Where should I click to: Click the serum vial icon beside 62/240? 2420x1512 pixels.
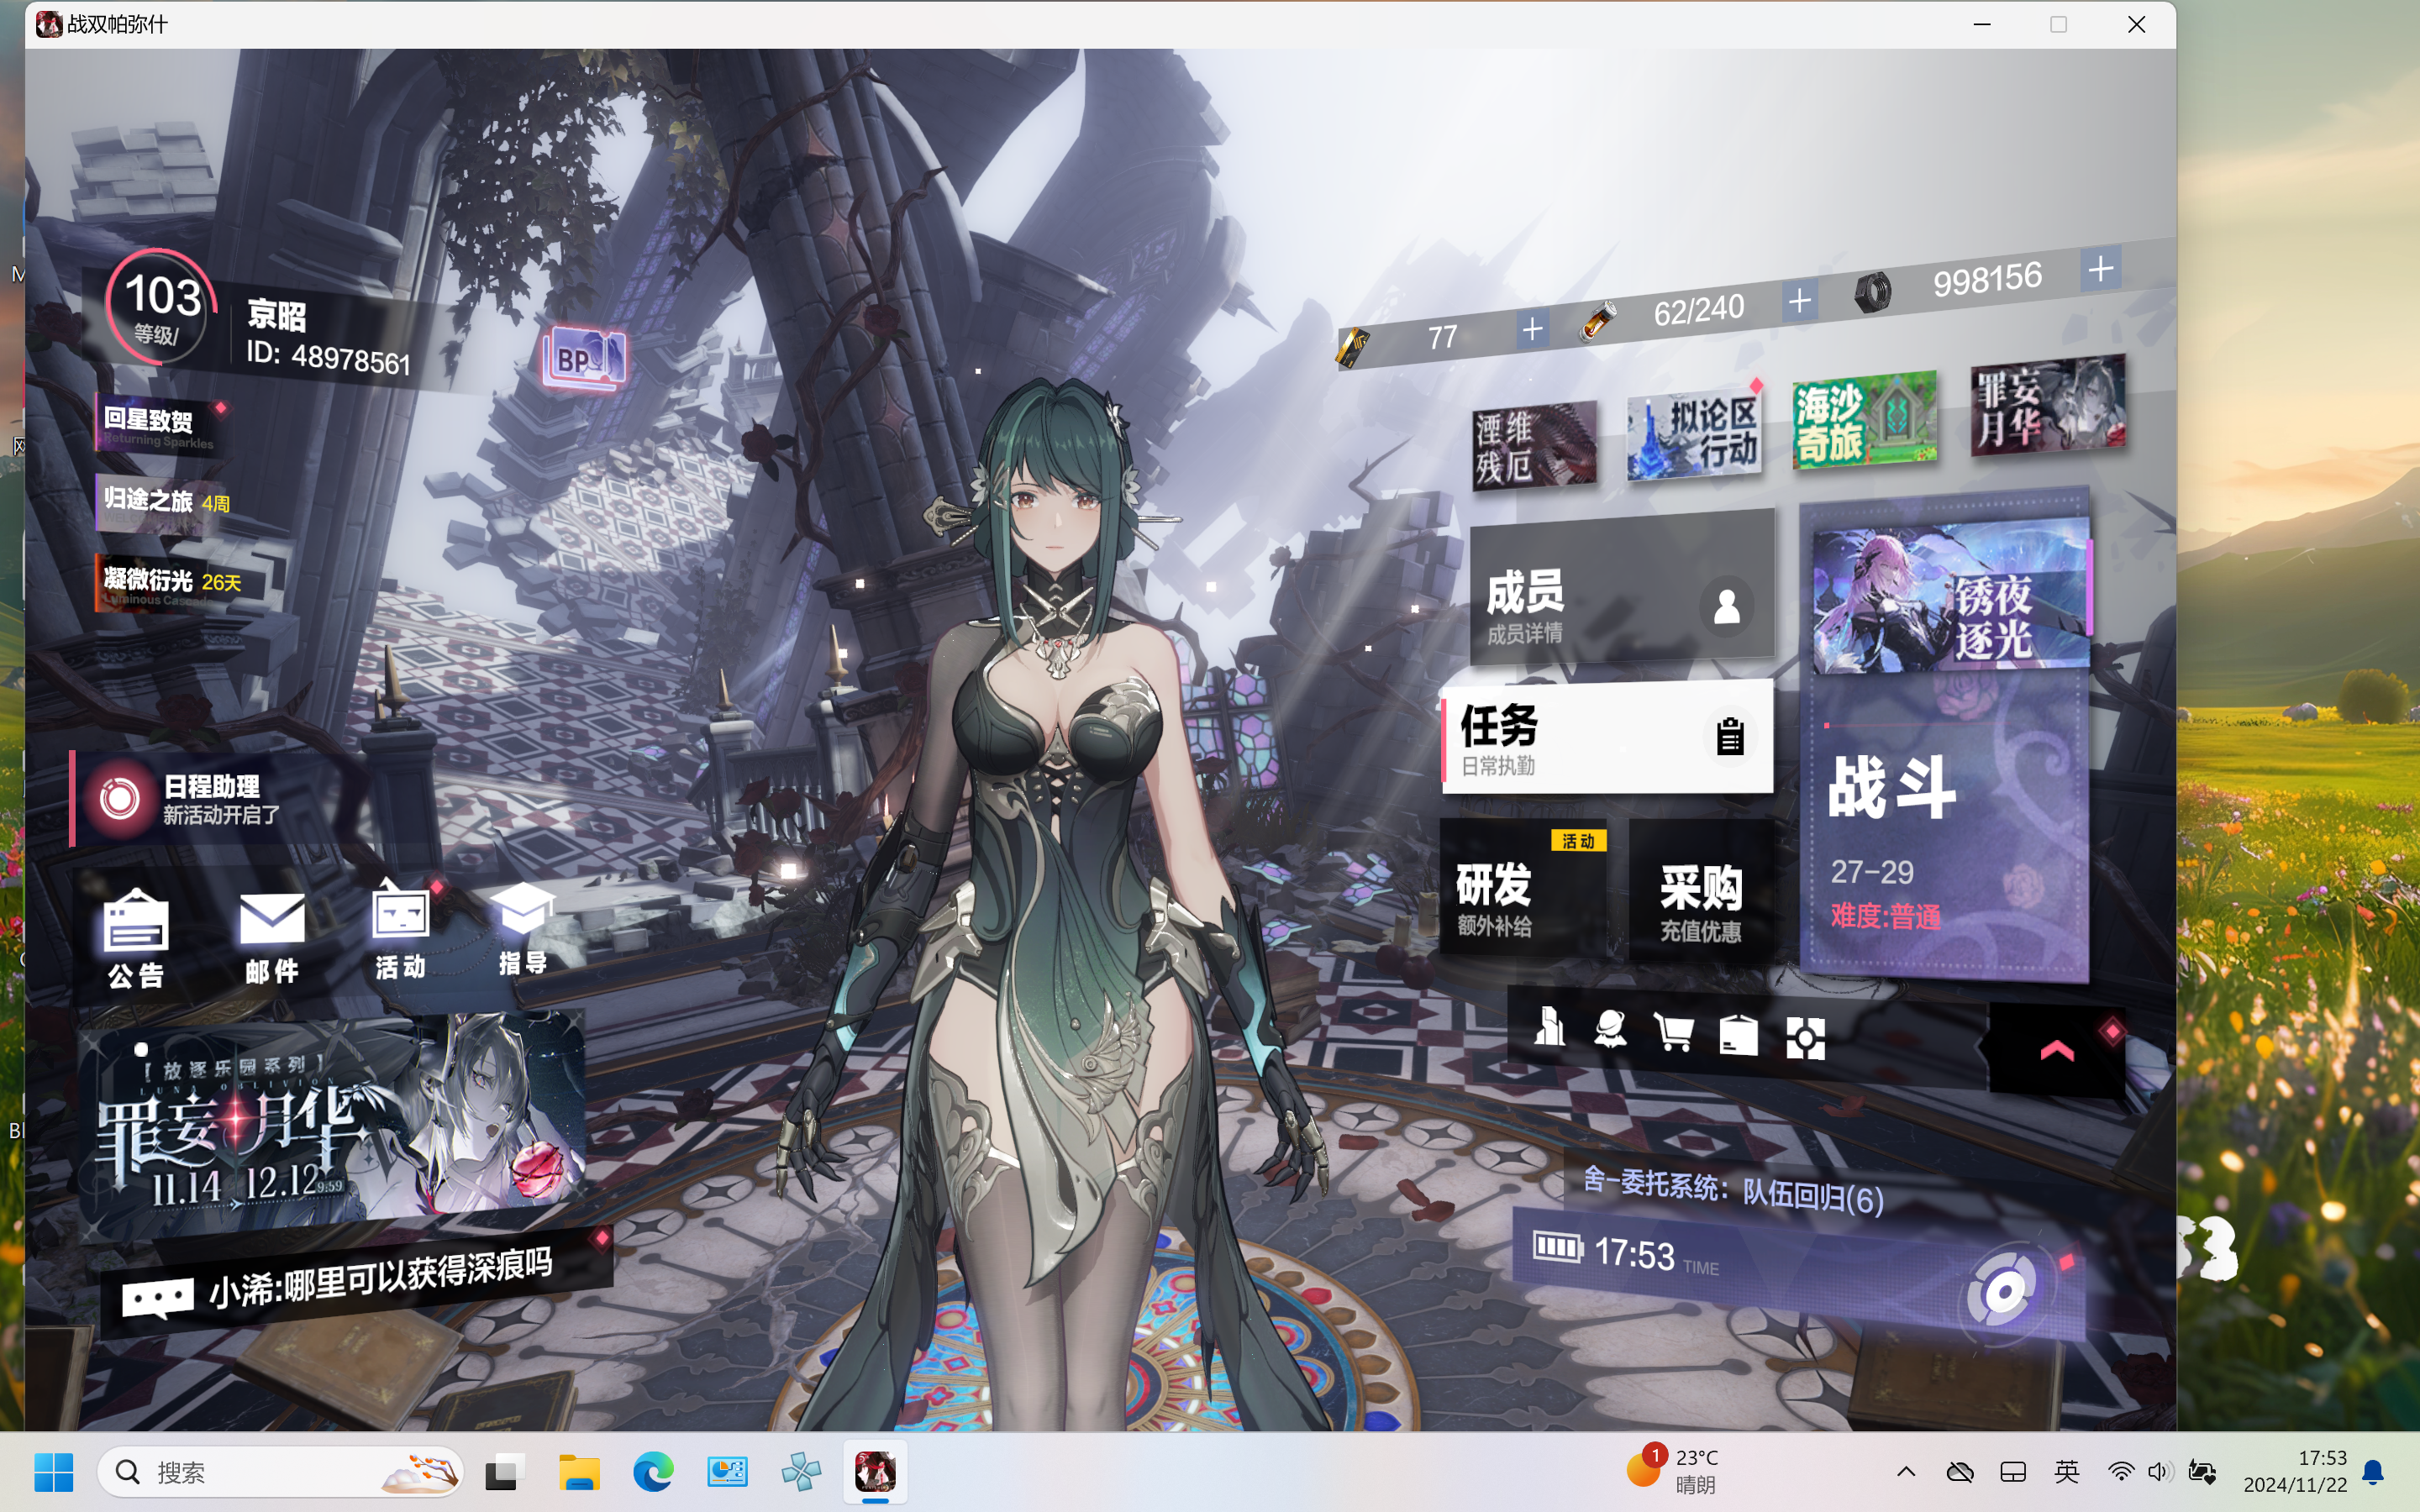click(1597, 322)
